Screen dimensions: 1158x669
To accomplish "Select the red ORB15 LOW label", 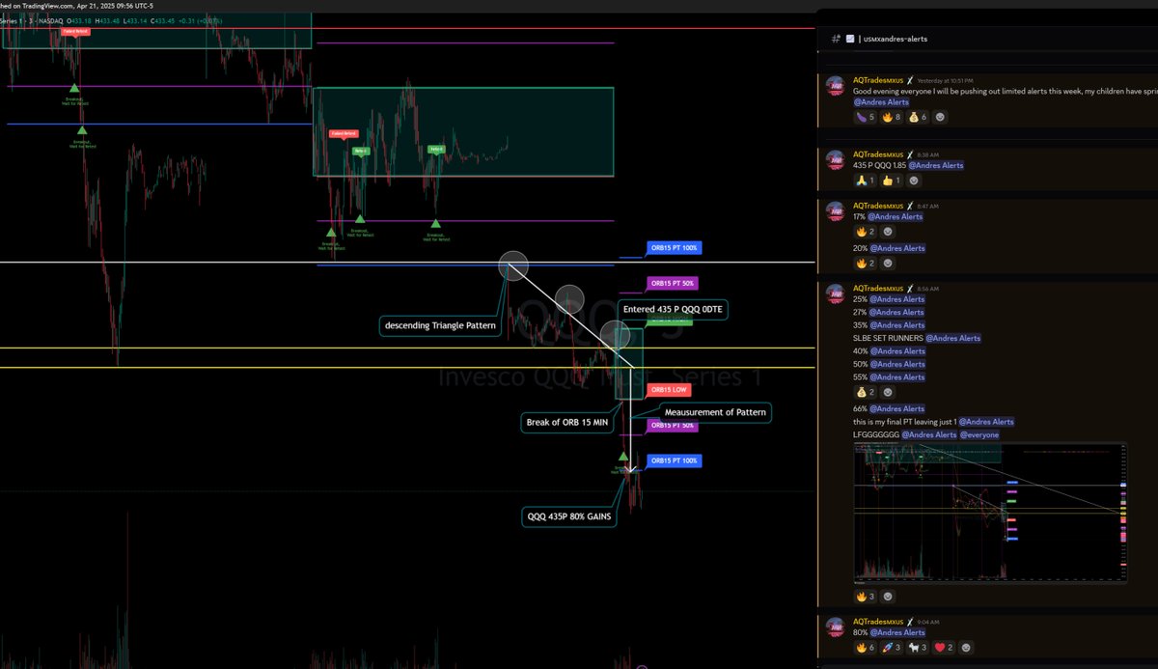I will pyautogui.click(x=668, y=389).
